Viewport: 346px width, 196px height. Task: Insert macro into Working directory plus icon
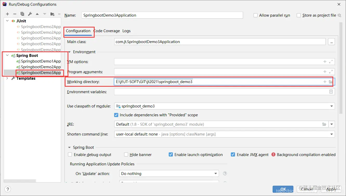pyautogui.click(x=325, y=82)
